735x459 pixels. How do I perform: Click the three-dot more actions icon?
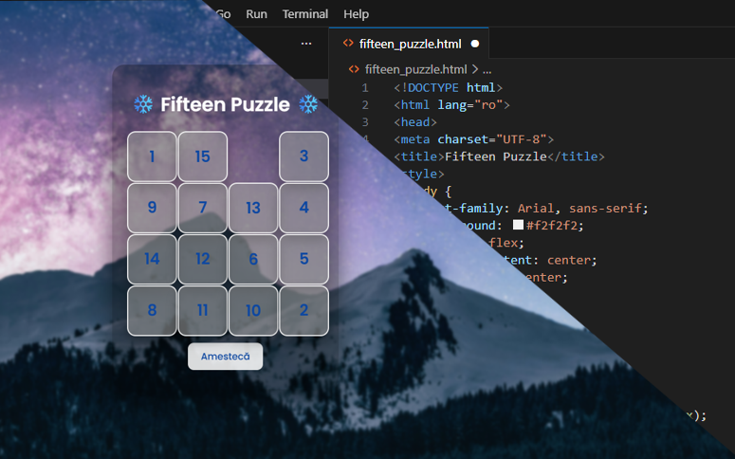point(305,44)
